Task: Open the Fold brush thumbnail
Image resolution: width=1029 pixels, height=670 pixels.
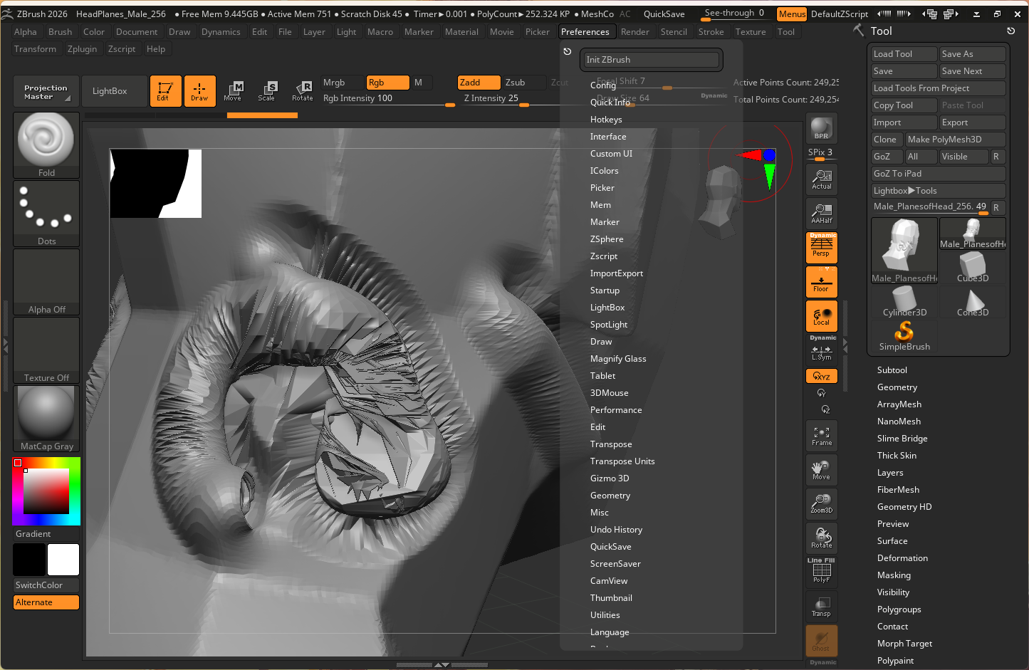Action: coord(46,145)
